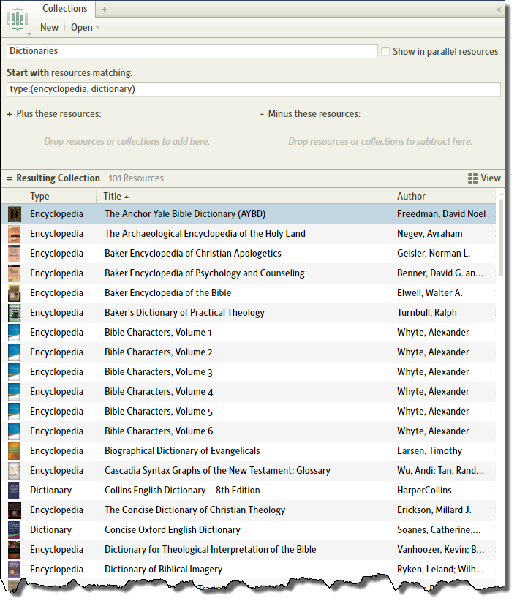Switch to the Collections tab
This screenshot has width=517, height=609.
(x=65, y=9)
